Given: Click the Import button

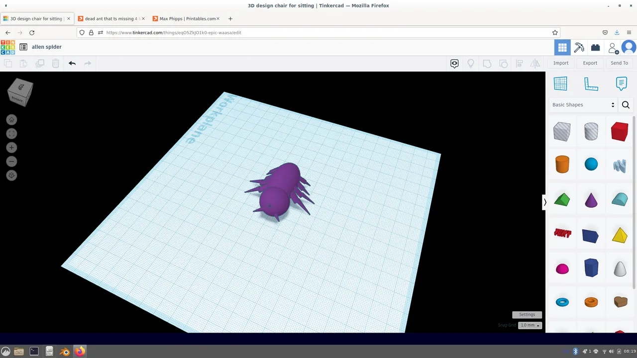Looking at the screenshot, I should tap(561, 63).
